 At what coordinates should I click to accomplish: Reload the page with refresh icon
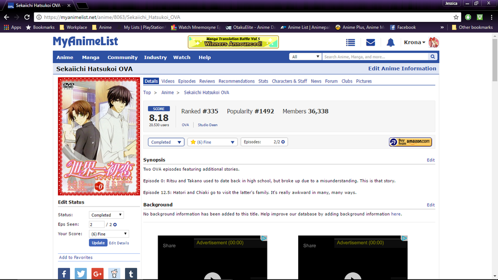pyautogui.click(x=27, y=17)
